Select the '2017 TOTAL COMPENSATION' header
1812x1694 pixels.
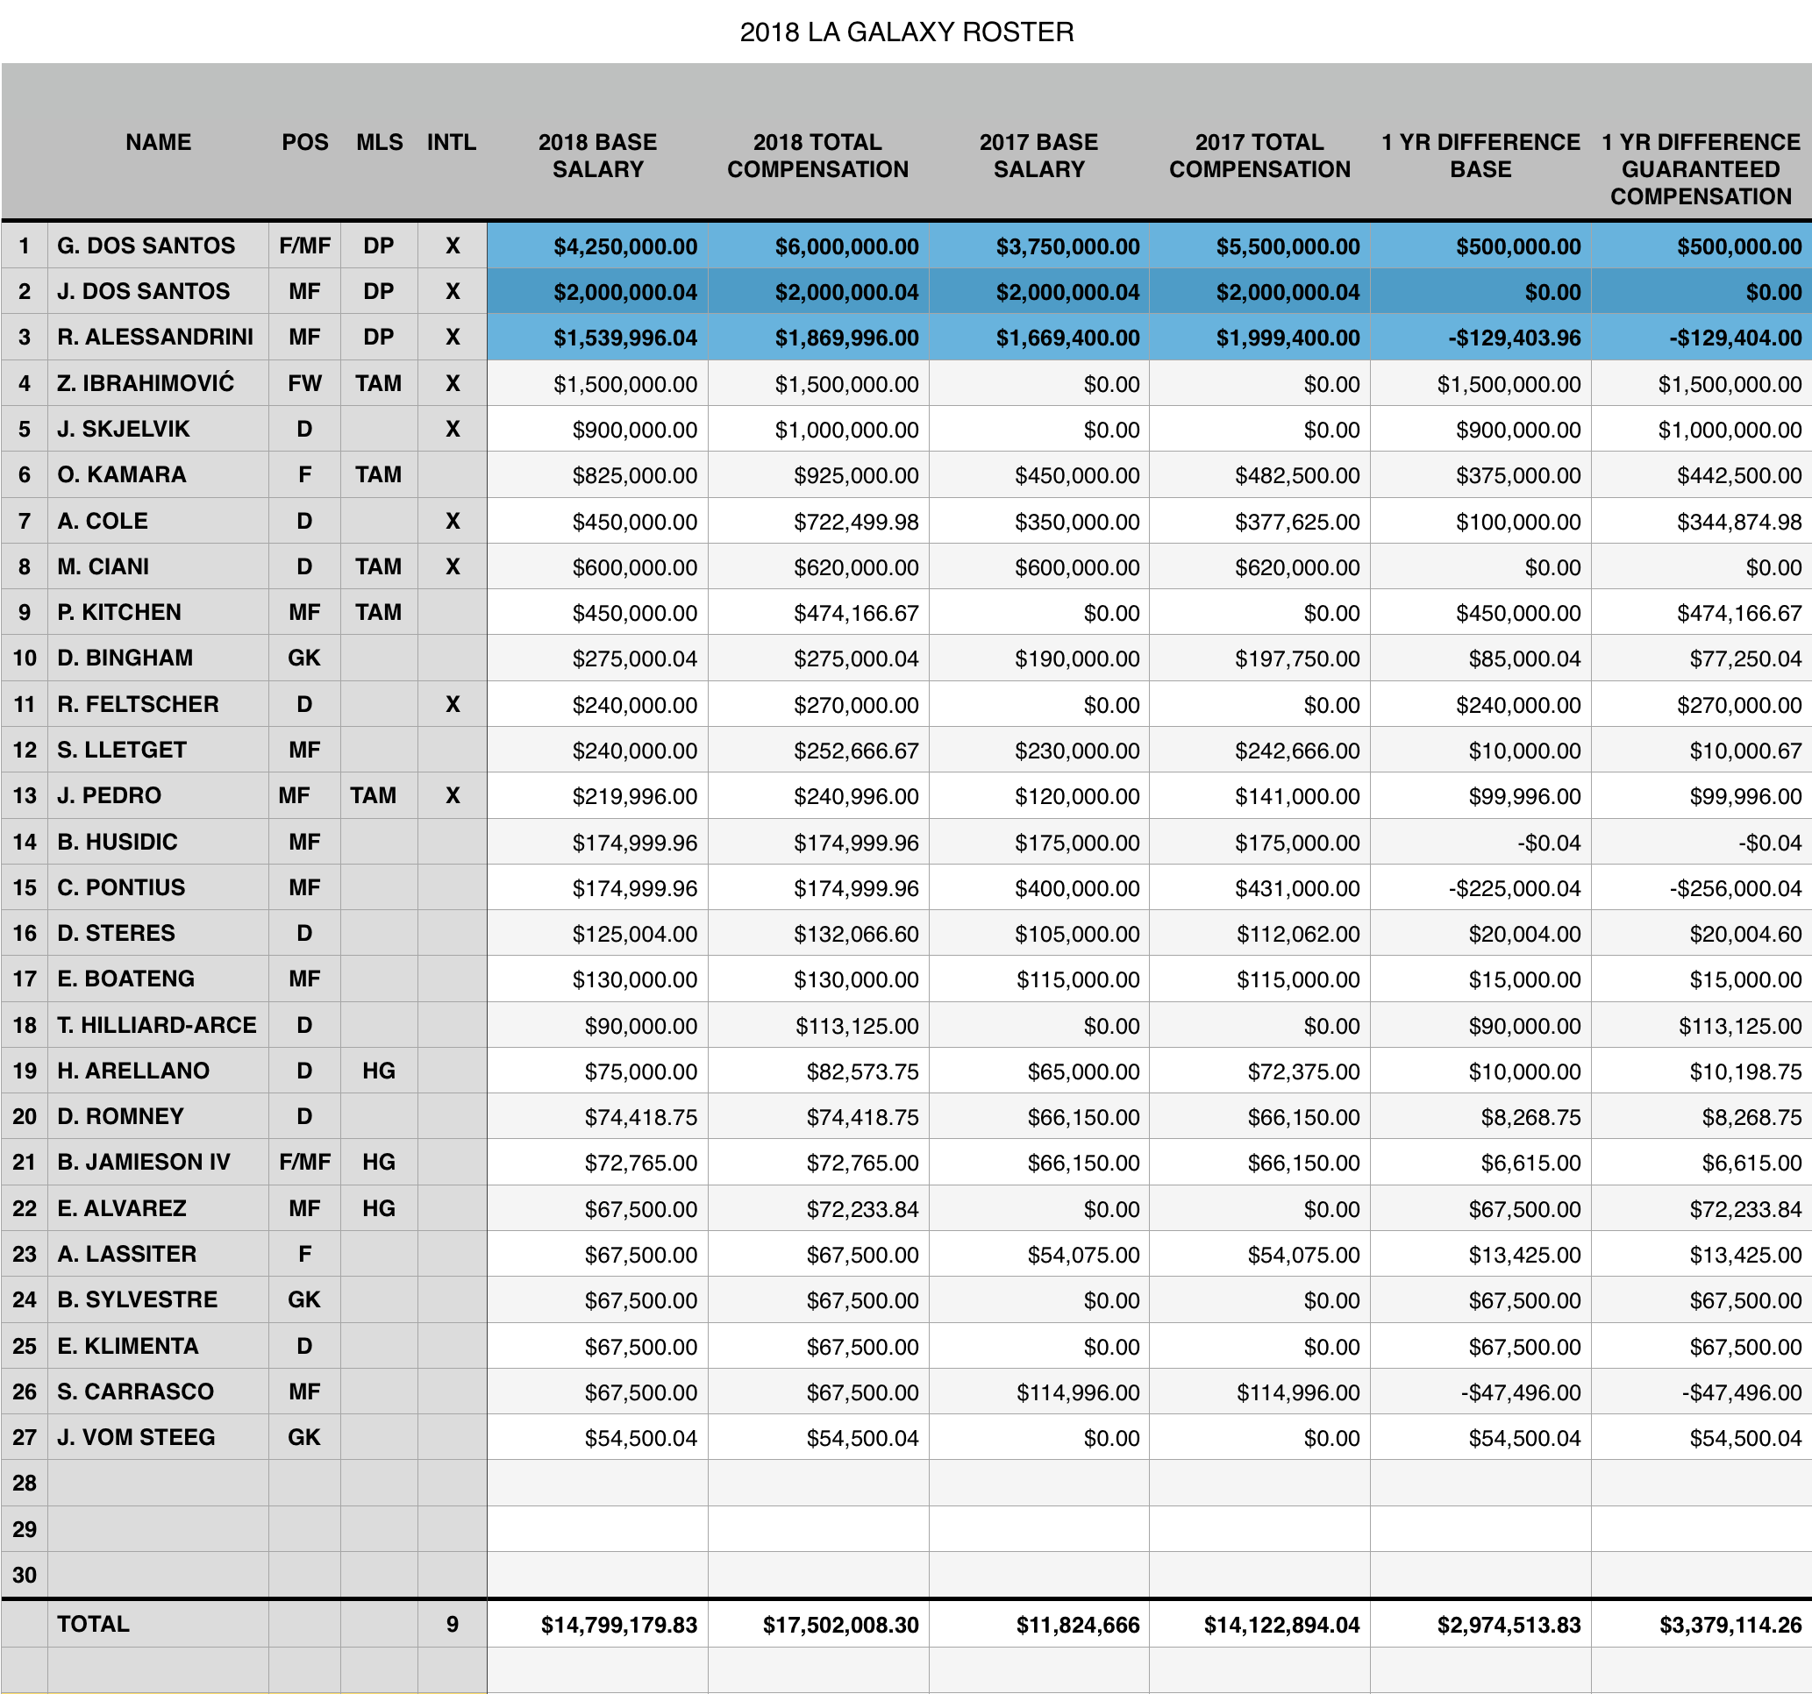click(x=1259, y=156)
